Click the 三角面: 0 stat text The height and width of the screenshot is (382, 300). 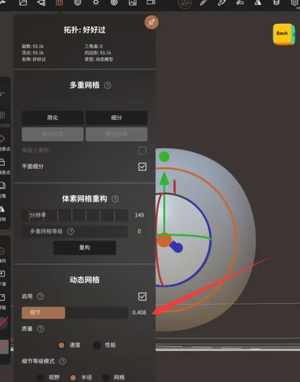[x=94, y=46]
